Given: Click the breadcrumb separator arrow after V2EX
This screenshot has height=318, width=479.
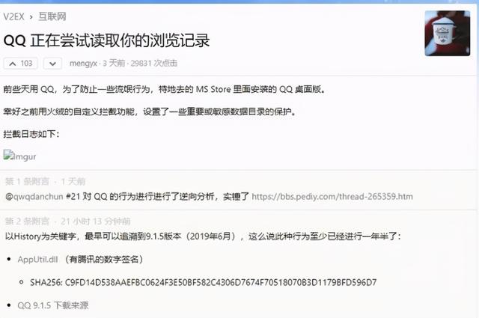Looking at the screenshot, I should pos(31,17).
